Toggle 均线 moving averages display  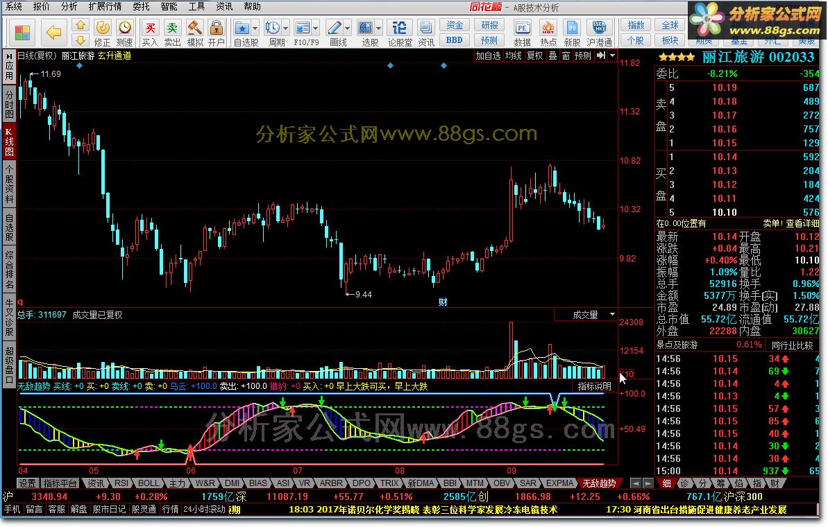tap(513, 55)
